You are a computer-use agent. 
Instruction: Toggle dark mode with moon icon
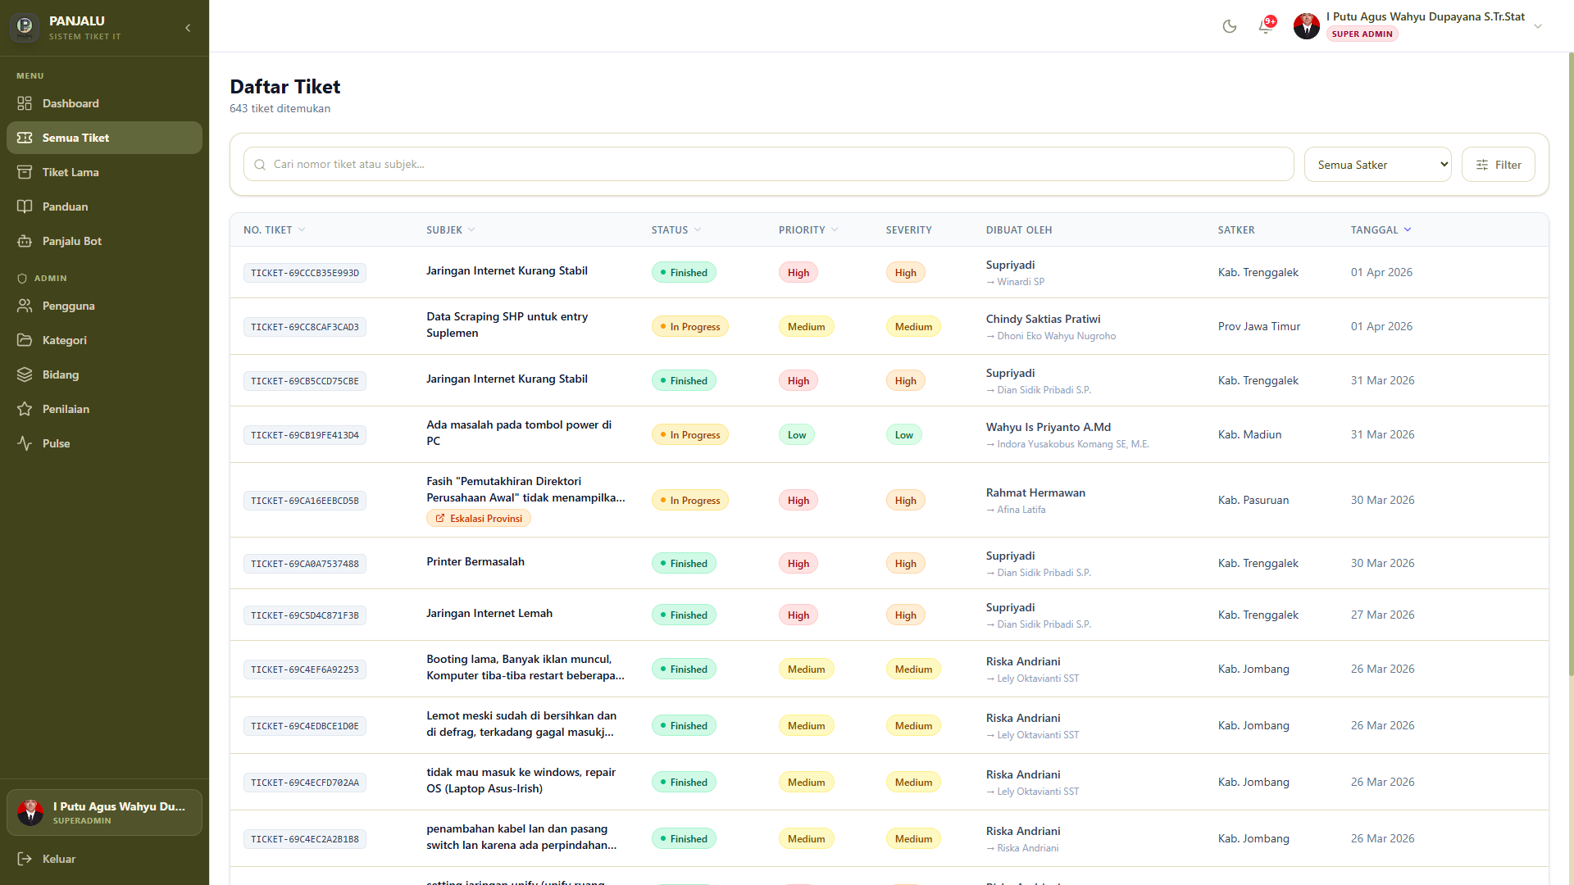pos(1229,26)
